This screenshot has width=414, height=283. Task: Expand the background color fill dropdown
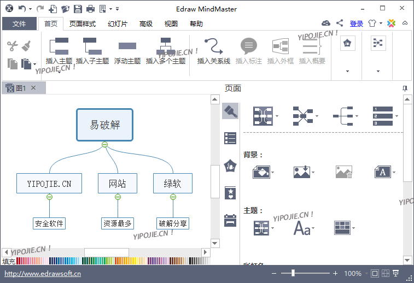273,173
